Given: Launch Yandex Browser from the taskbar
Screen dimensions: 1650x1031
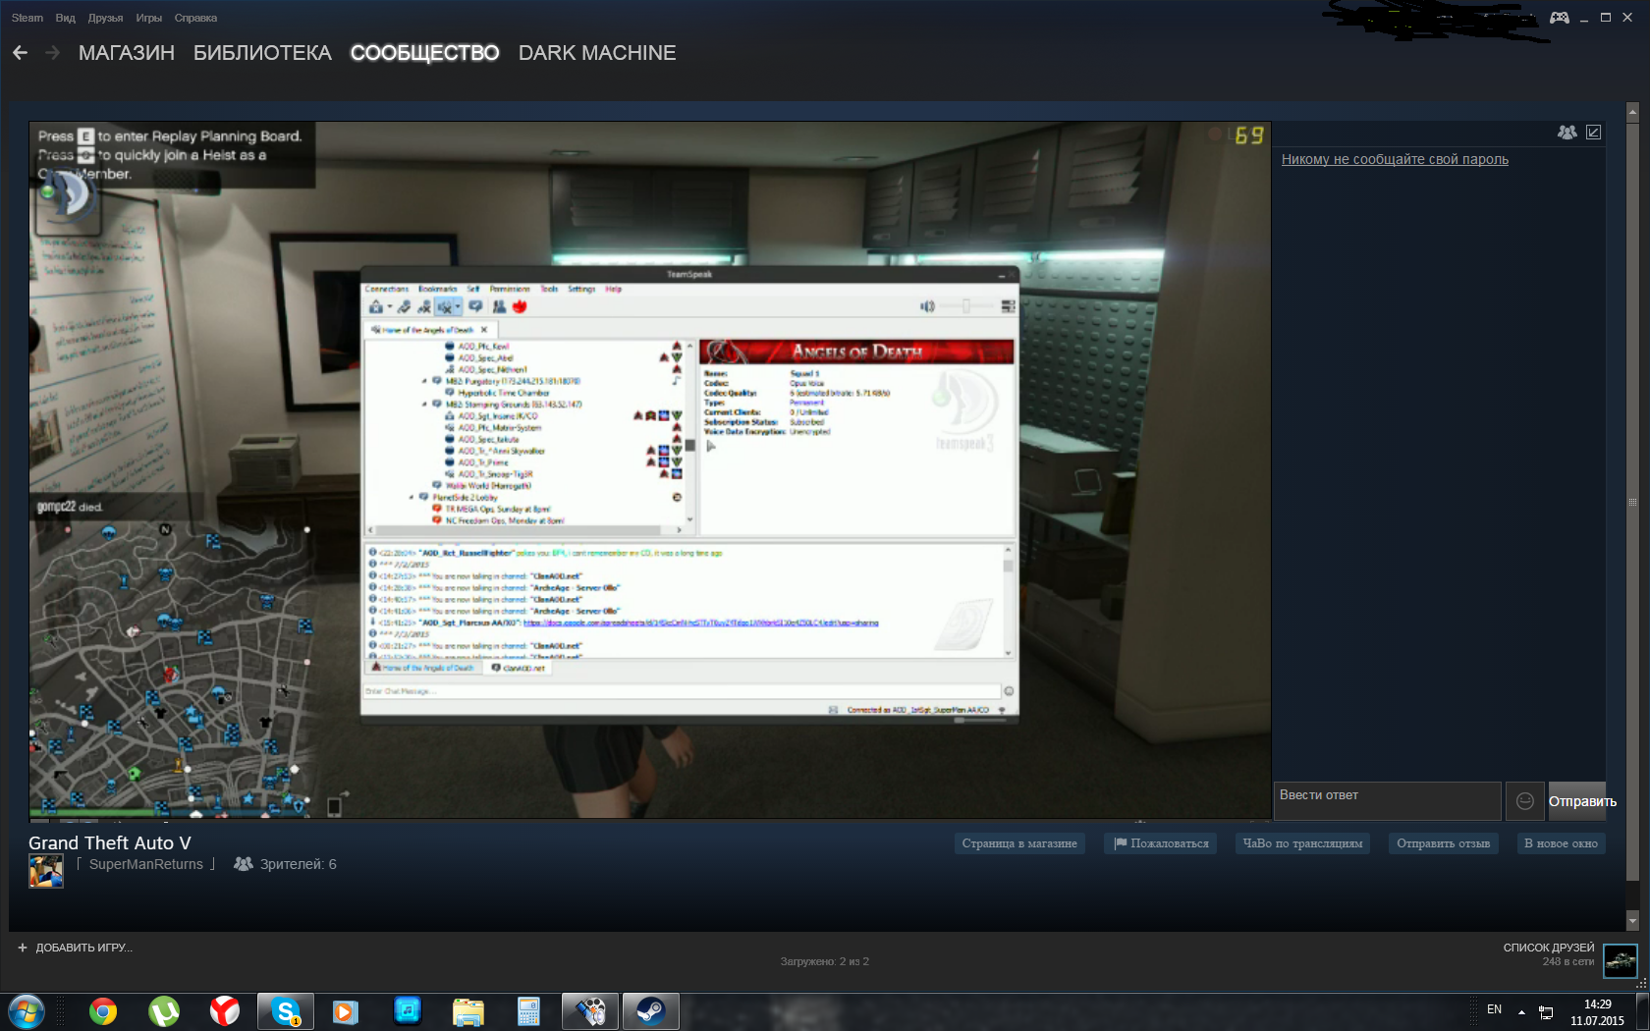Looking at the screenshot, I should tap(225, 1011).
